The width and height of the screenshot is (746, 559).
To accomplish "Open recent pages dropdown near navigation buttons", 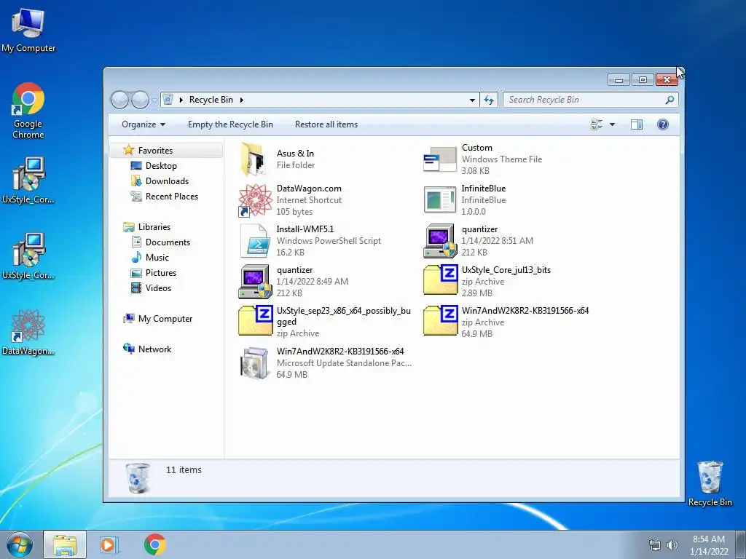I will click(154, 100).
